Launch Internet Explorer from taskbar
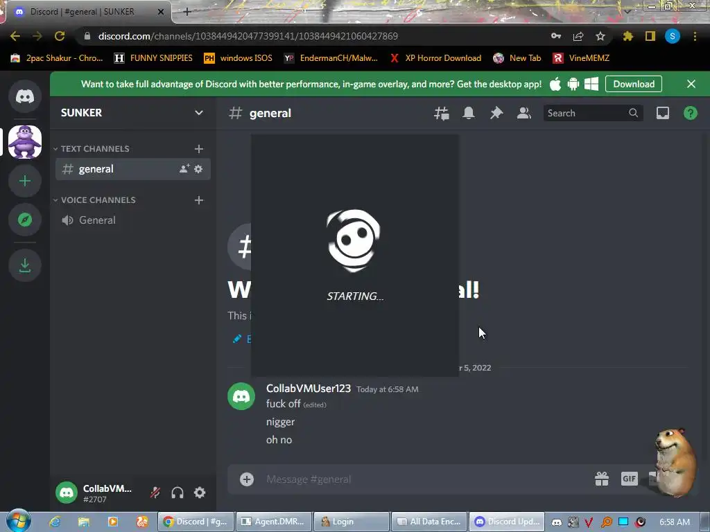 pyautogui.click(x=55, y=522)
